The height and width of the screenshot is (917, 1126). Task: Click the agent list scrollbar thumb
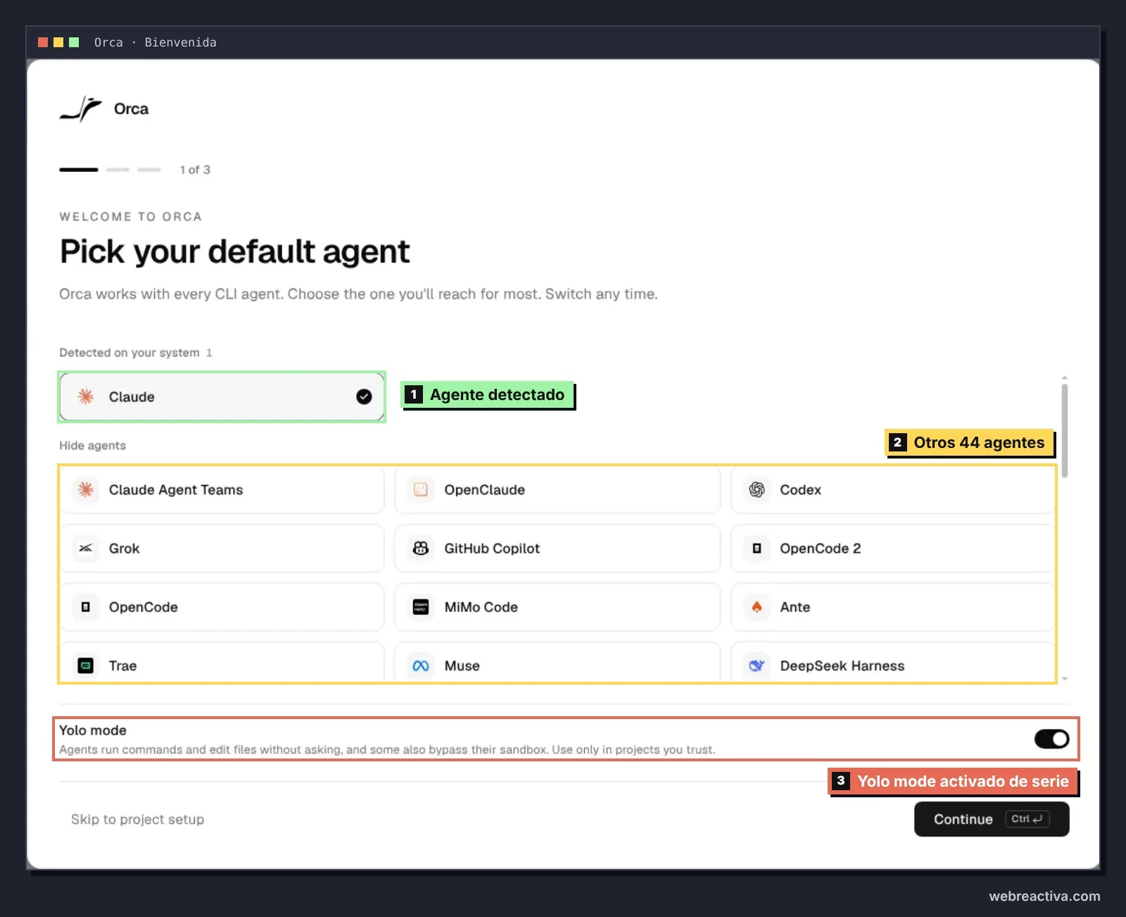[x=1065, y=430]
